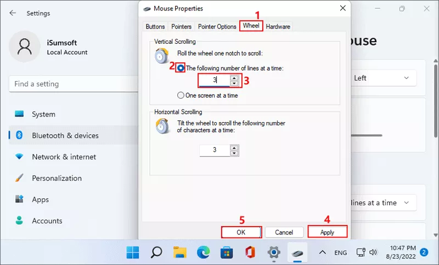
Task: Increase horizontal scroll characters up arrow
Action: pyautogui.click(x=234, y=148)
